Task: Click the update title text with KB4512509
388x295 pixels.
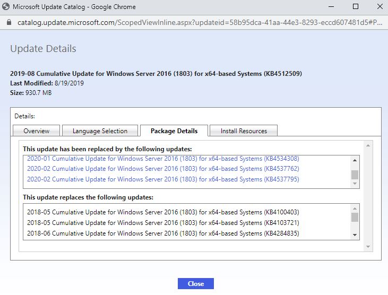Action: (x=156, y=74)
